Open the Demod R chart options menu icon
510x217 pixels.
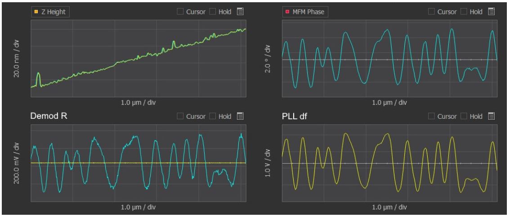tap(240, 117)
